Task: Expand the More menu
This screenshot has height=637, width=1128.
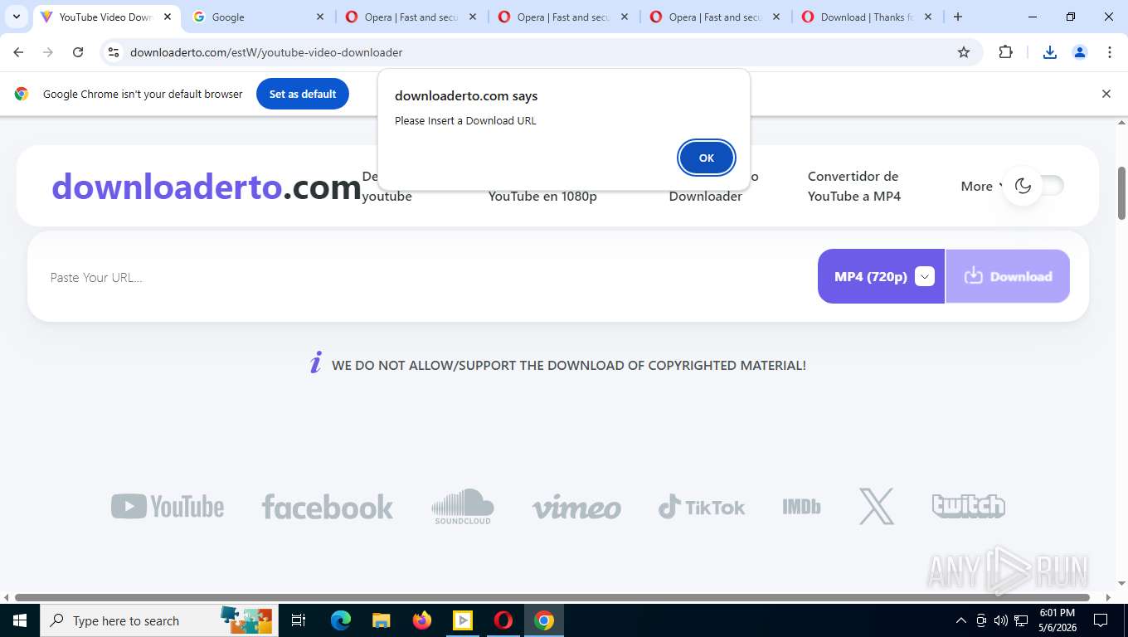Action: point(981,186)
